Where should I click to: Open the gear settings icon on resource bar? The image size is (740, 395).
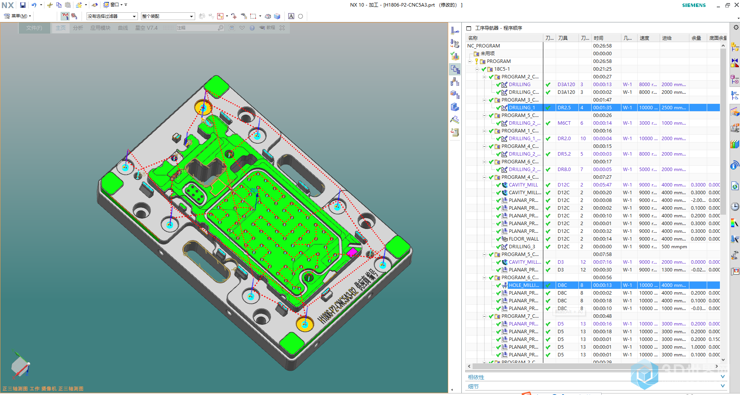(x=736, y=27)
